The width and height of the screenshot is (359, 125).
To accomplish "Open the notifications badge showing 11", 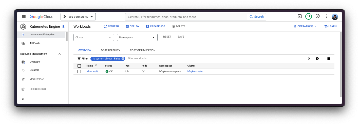I will point(308,16).
